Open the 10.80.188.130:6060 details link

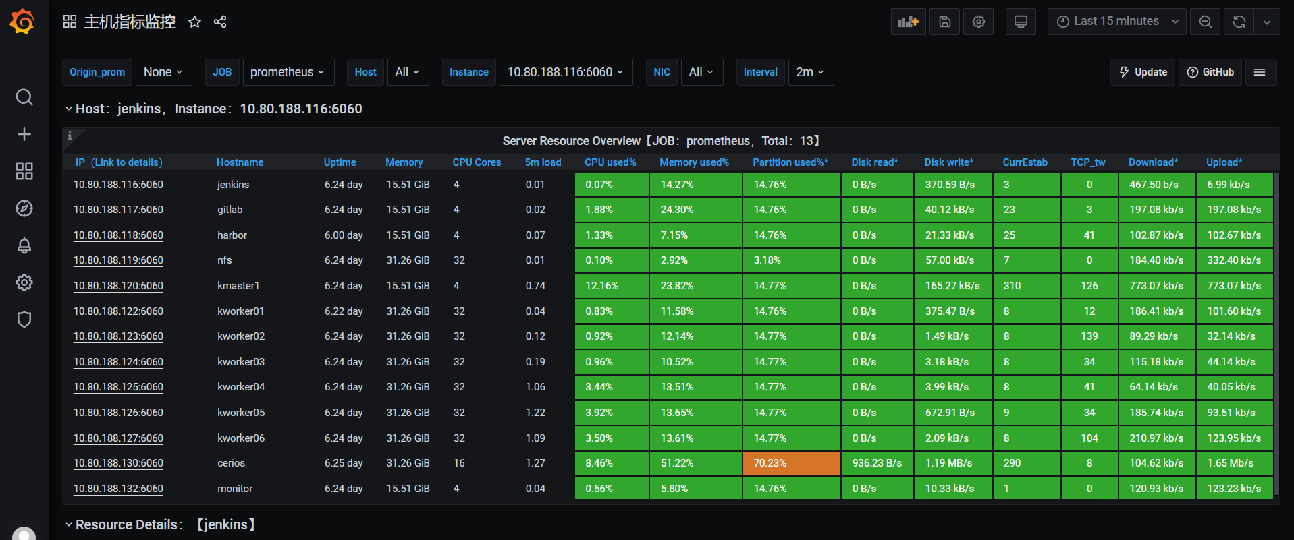(x=118, y=463)
